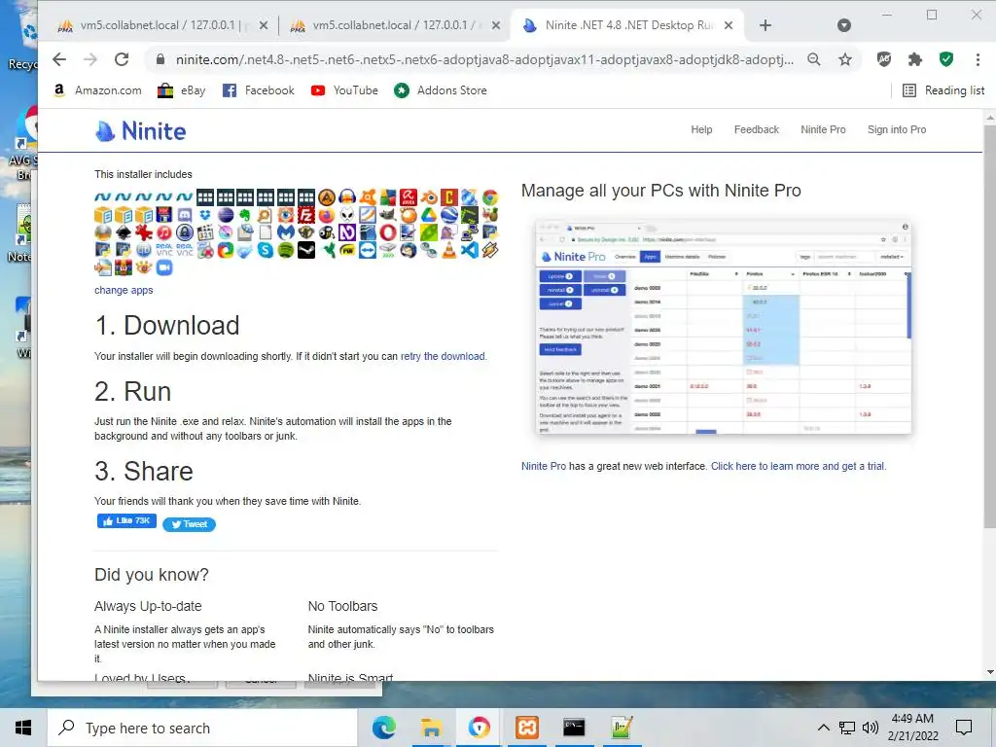The height and width of the screenshot is (747, 996).
Task: Click the WinRAR books icon
Action: click(x=124, y=267)
